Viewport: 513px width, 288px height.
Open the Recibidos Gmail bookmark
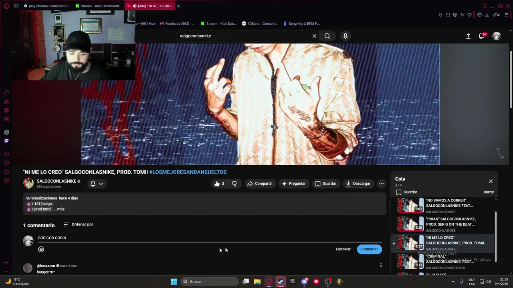pyautogui.click(x=177, y=24)
